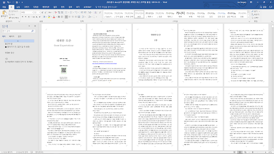Expand the styles gallery more arrow
Viewport: 274px width, 154px height.
(x=248, y=18)
